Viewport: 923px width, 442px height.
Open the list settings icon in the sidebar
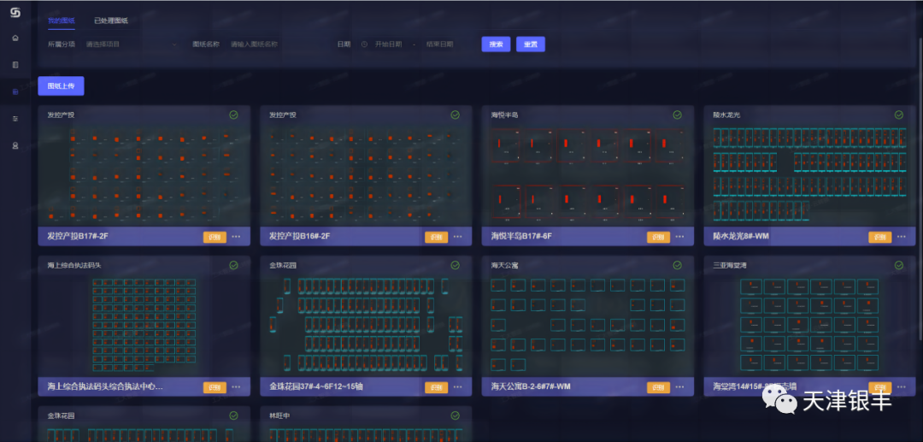[x=15, y=118]
